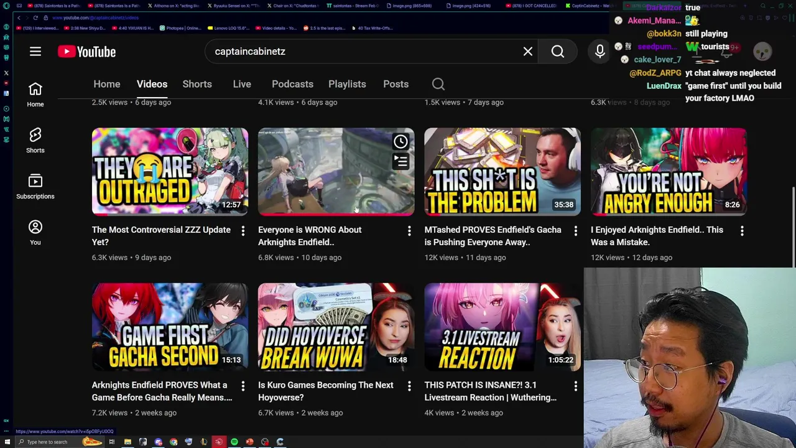Play the THEY ARE OUTRAGED thumbnail
796x448 pixels.
point(170,172)
